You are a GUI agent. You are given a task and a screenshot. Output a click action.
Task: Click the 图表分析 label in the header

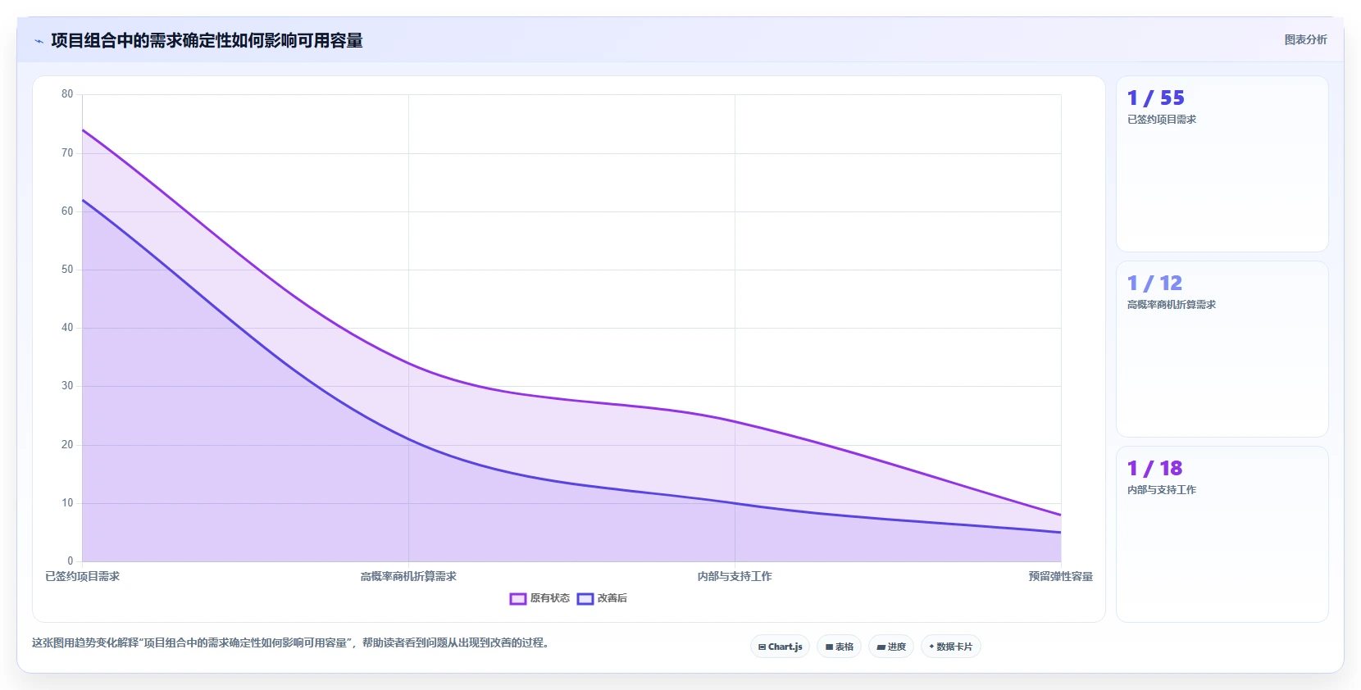(x=1305, y=39)
